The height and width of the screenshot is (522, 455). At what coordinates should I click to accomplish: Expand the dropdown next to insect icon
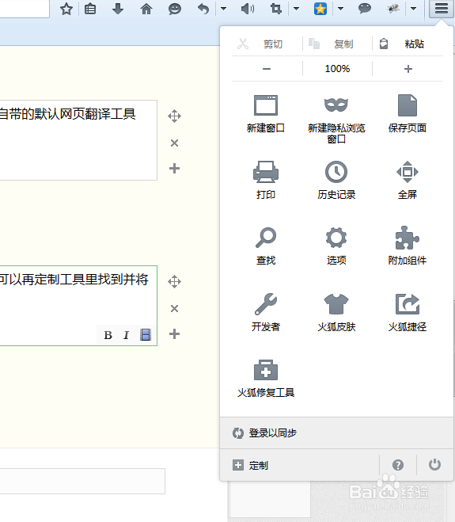point(413,9)
